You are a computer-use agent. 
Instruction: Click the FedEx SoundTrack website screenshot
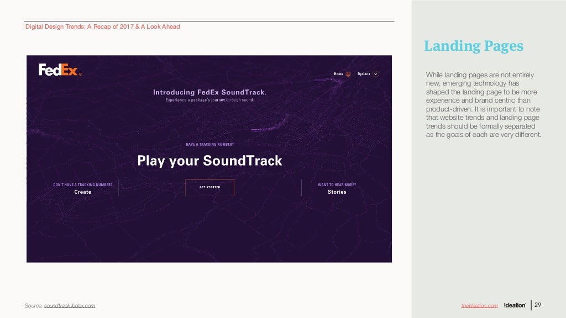(209, 158)
